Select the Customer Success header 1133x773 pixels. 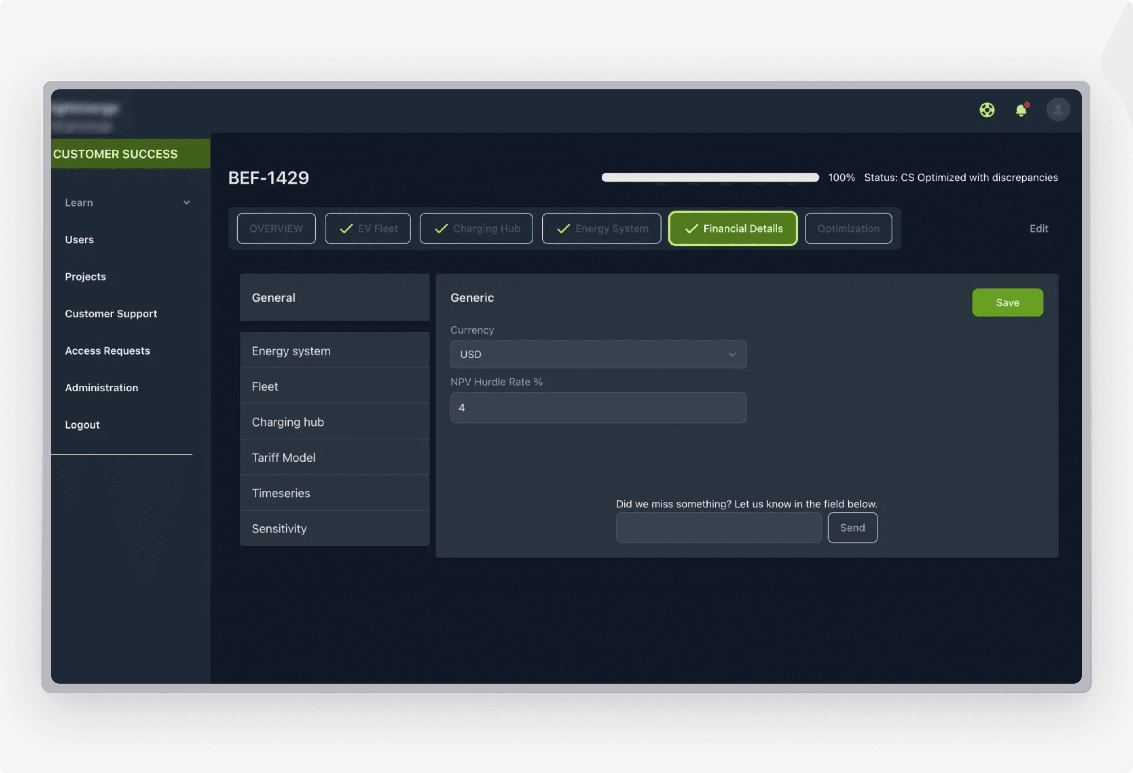coord(130,154)
